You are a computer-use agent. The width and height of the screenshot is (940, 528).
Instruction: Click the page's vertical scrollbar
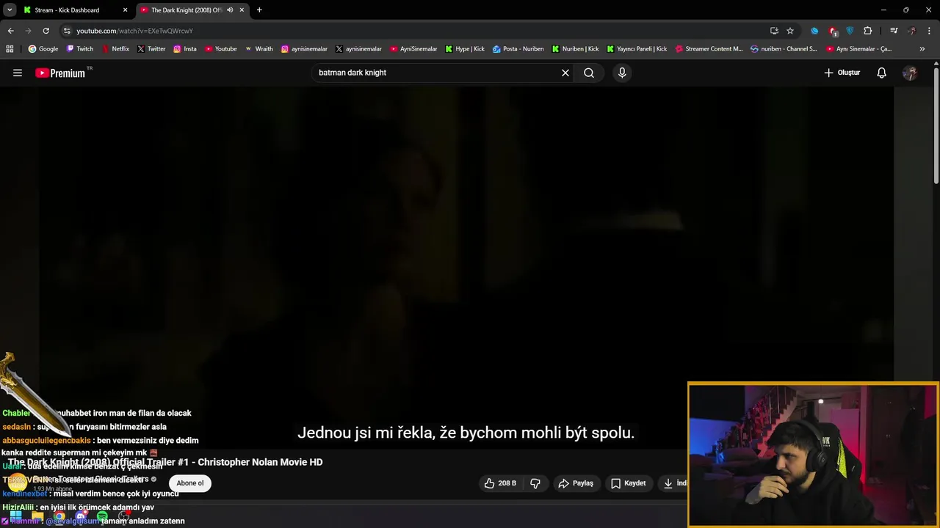tap(936, 125)
